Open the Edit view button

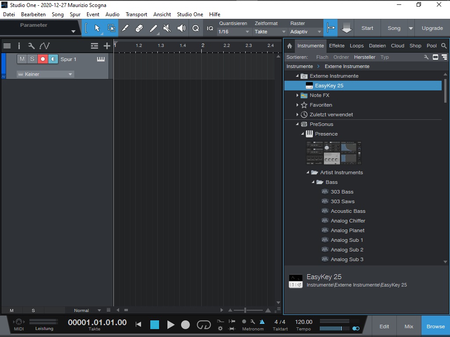click(384, 326)
